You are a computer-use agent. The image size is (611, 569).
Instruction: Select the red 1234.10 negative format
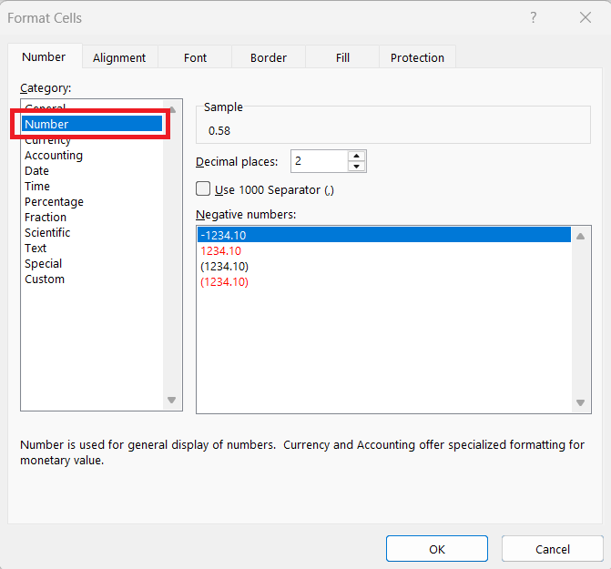coord(384,250)
